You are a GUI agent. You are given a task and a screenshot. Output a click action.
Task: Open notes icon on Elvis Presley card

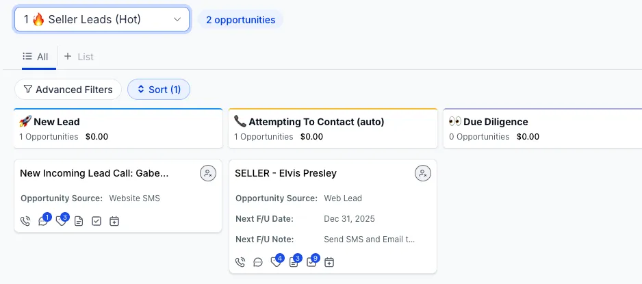pos(294,262)
